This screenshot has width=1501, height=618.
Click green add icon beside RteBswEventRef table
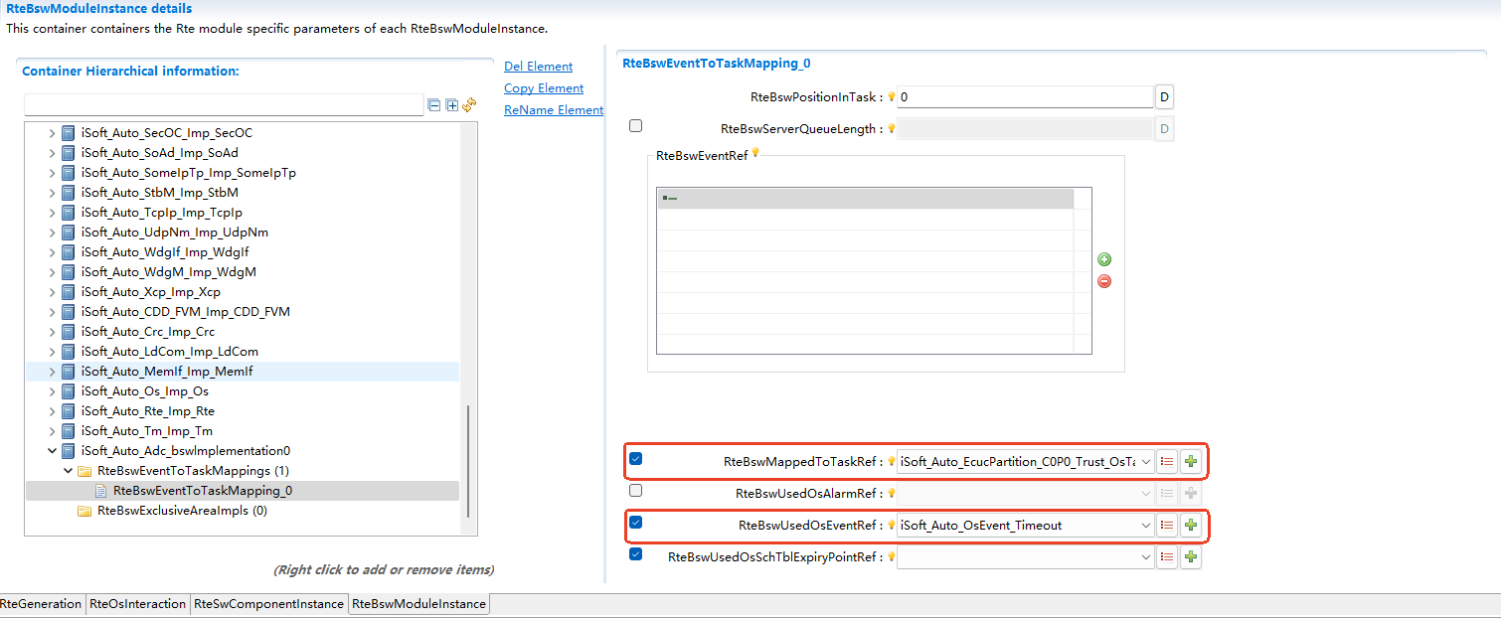point(1103,259)
